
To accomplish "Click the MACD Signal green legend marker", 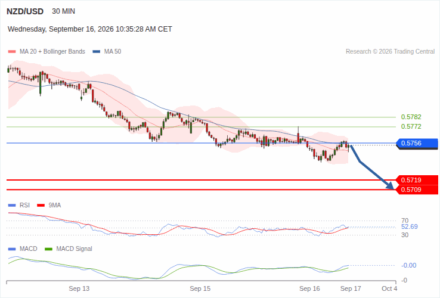I will [x=48, y=249].
